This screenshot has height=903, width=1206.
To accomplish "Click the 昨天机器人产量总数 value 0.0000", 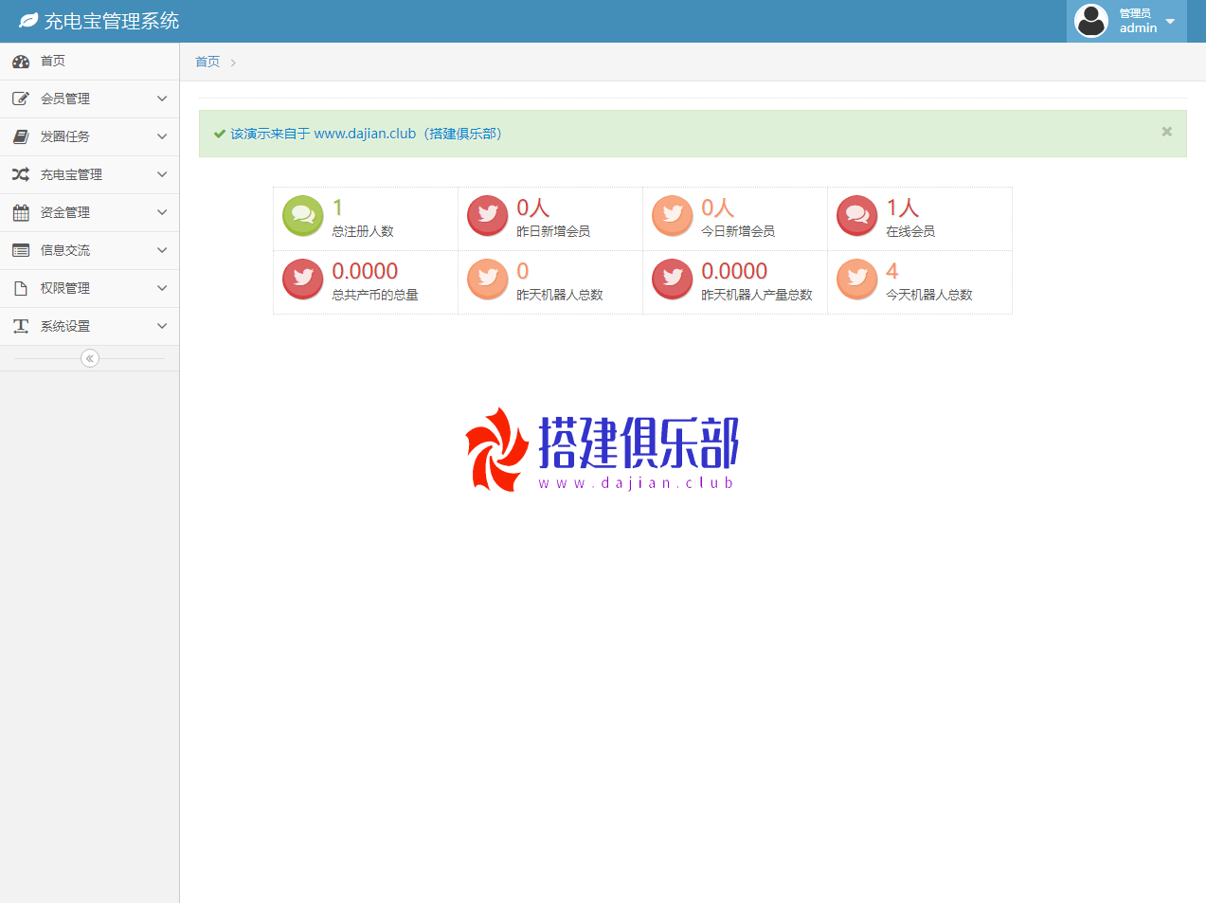I will [734, 271].
